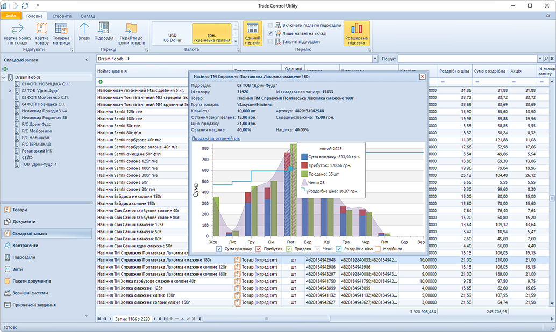Click the refresh icon in the title bar
556x332 pixels.
(25, 5)
